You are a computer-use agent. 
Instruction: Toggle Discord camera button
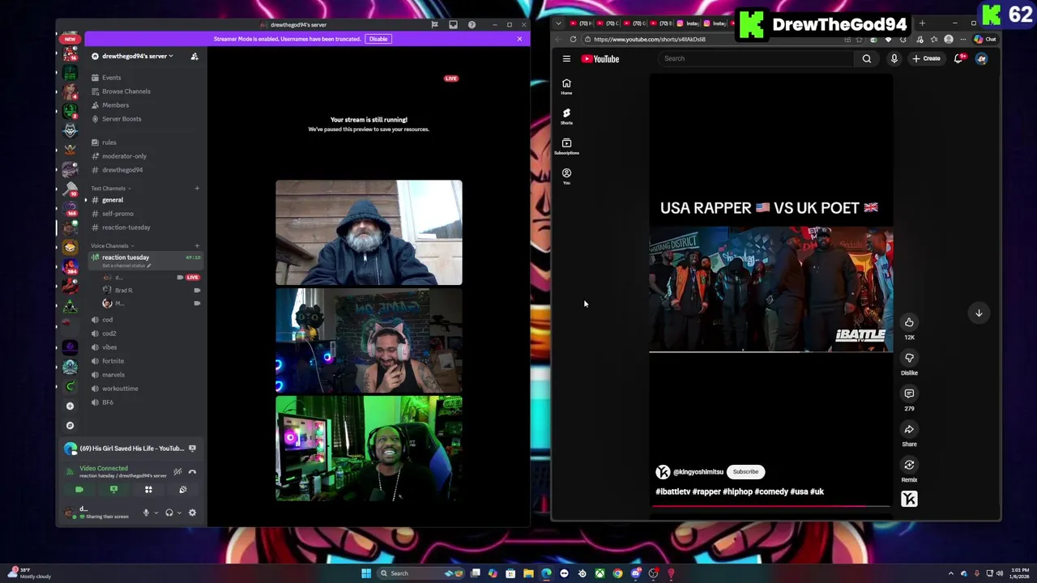[x=79, y=489]
